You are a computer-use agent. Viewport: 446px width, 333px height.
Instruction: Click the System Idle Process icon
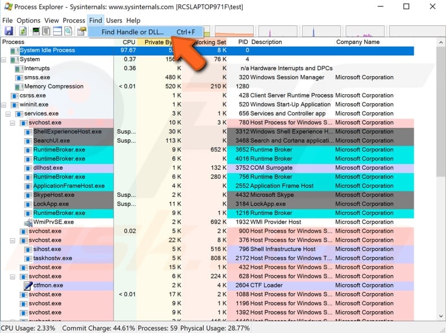click(15, 51)
